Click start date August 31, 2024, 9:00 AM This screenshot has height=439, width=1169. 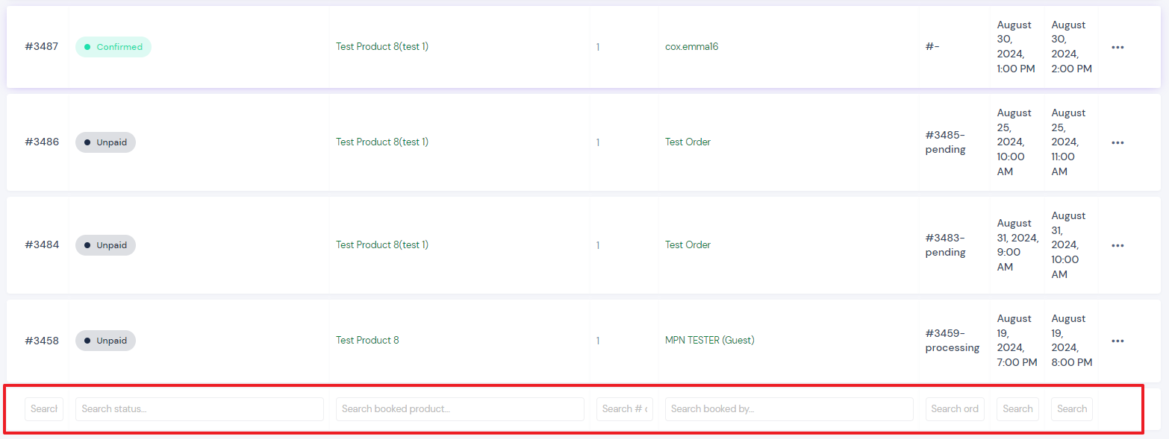(x=1018, y=245)
